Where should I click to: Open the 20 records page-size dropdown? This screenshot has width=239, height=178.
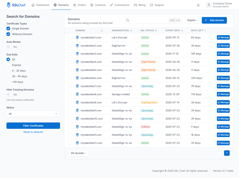tap(78, 153)
